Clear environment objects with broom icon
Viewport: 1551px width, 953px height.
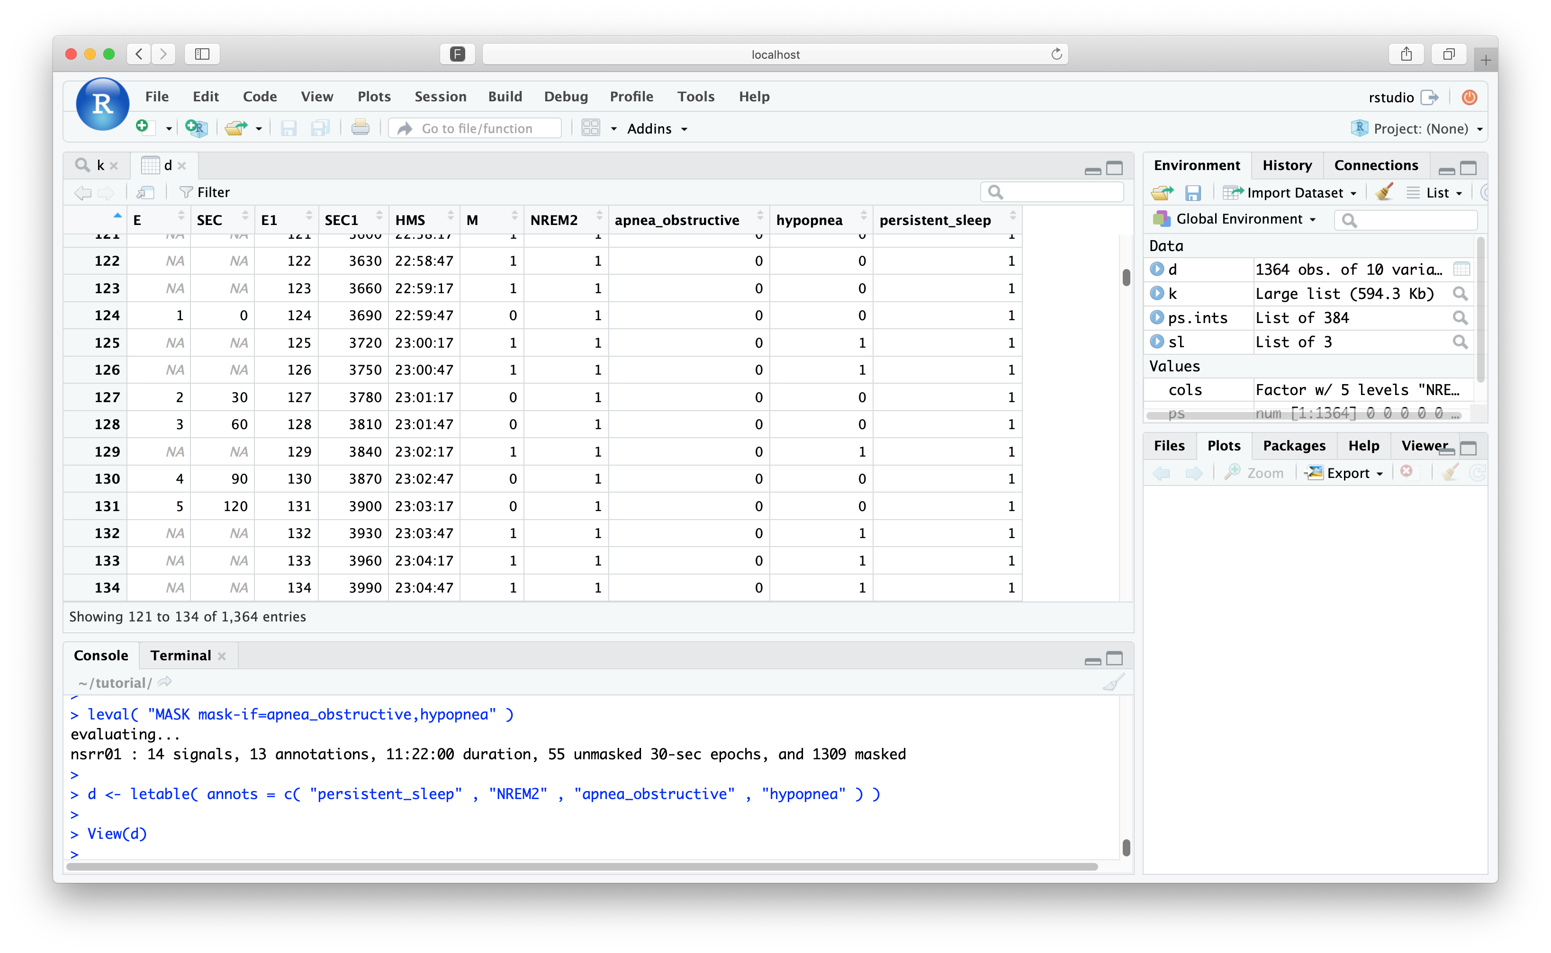click(1384, 192)
